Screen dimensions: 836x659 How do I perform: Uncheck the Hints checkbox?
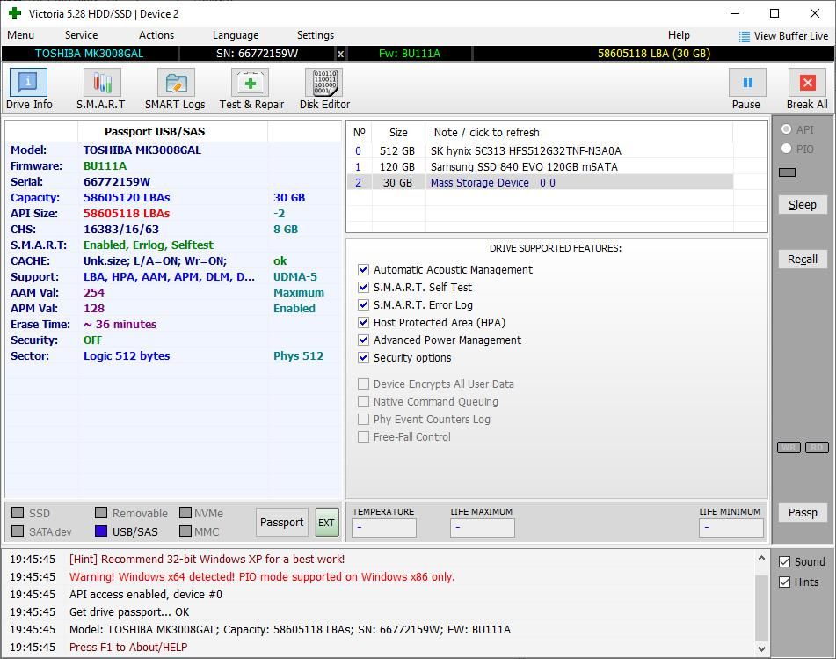[x=784, y=582]
